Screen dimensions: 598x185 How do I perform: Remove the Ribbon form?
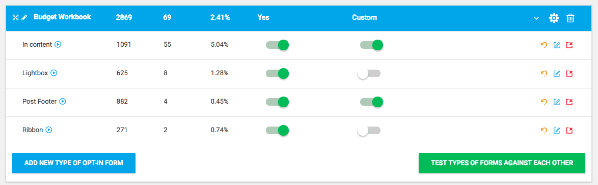pyautogui.click(x=569, y=130)
